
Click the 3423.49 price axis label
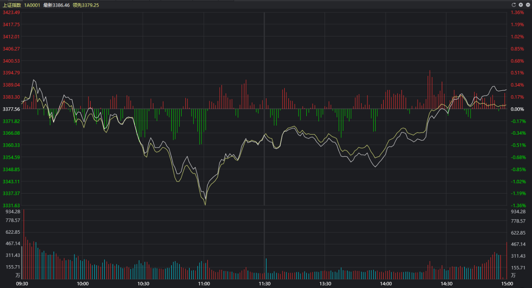(x=11, y=12)
